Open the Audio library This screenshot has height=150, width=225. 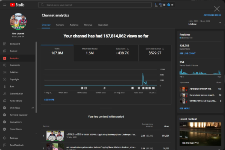click(x=16, y=101)
